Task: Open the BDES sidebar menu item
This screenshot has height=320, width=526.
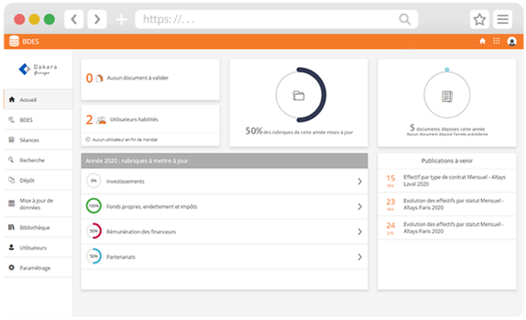Action: pyautogui.click(x=38, y=119)
